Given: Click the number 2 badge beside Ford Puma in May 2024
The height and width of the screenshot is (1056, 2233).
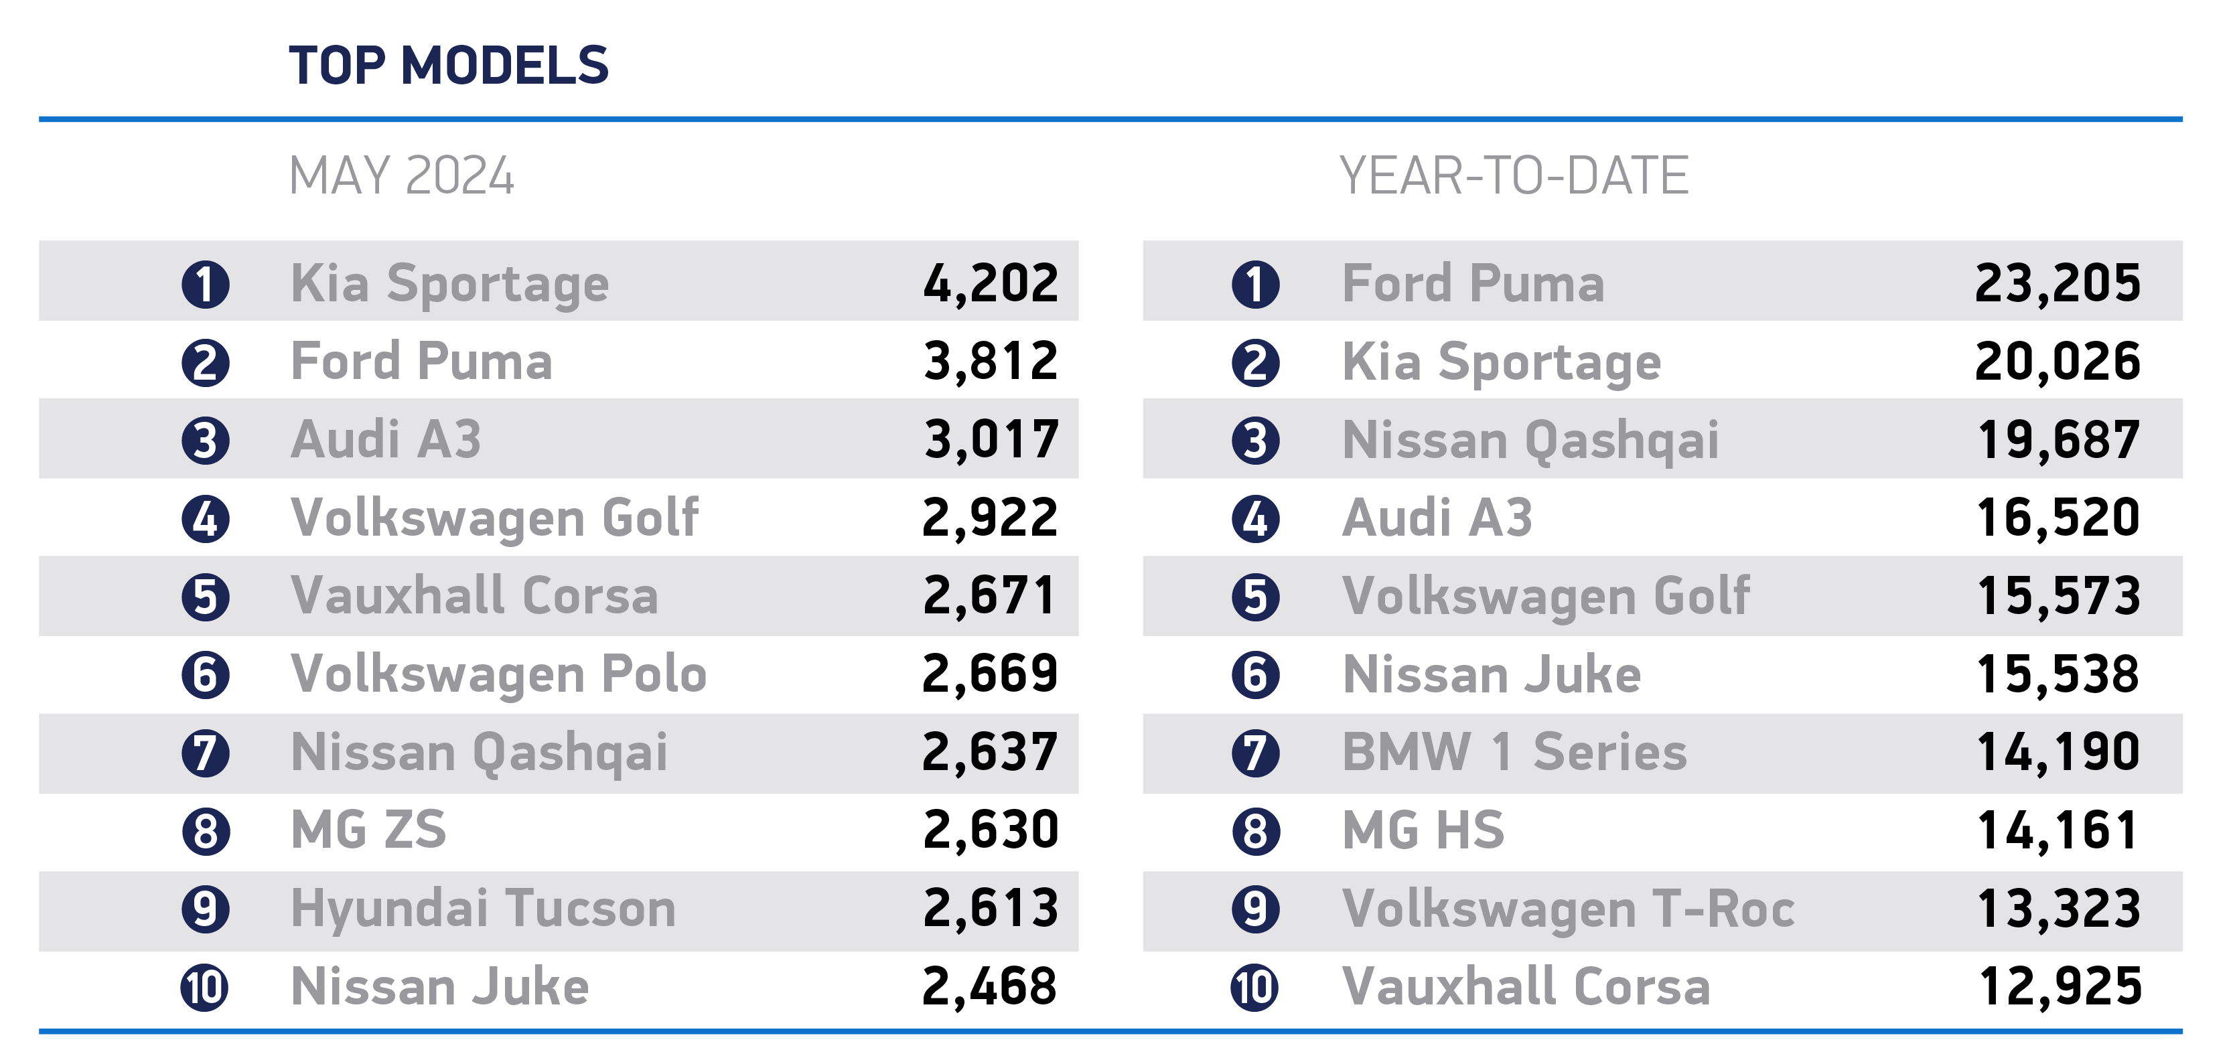Looking at the screenshot, I should 206,363.
